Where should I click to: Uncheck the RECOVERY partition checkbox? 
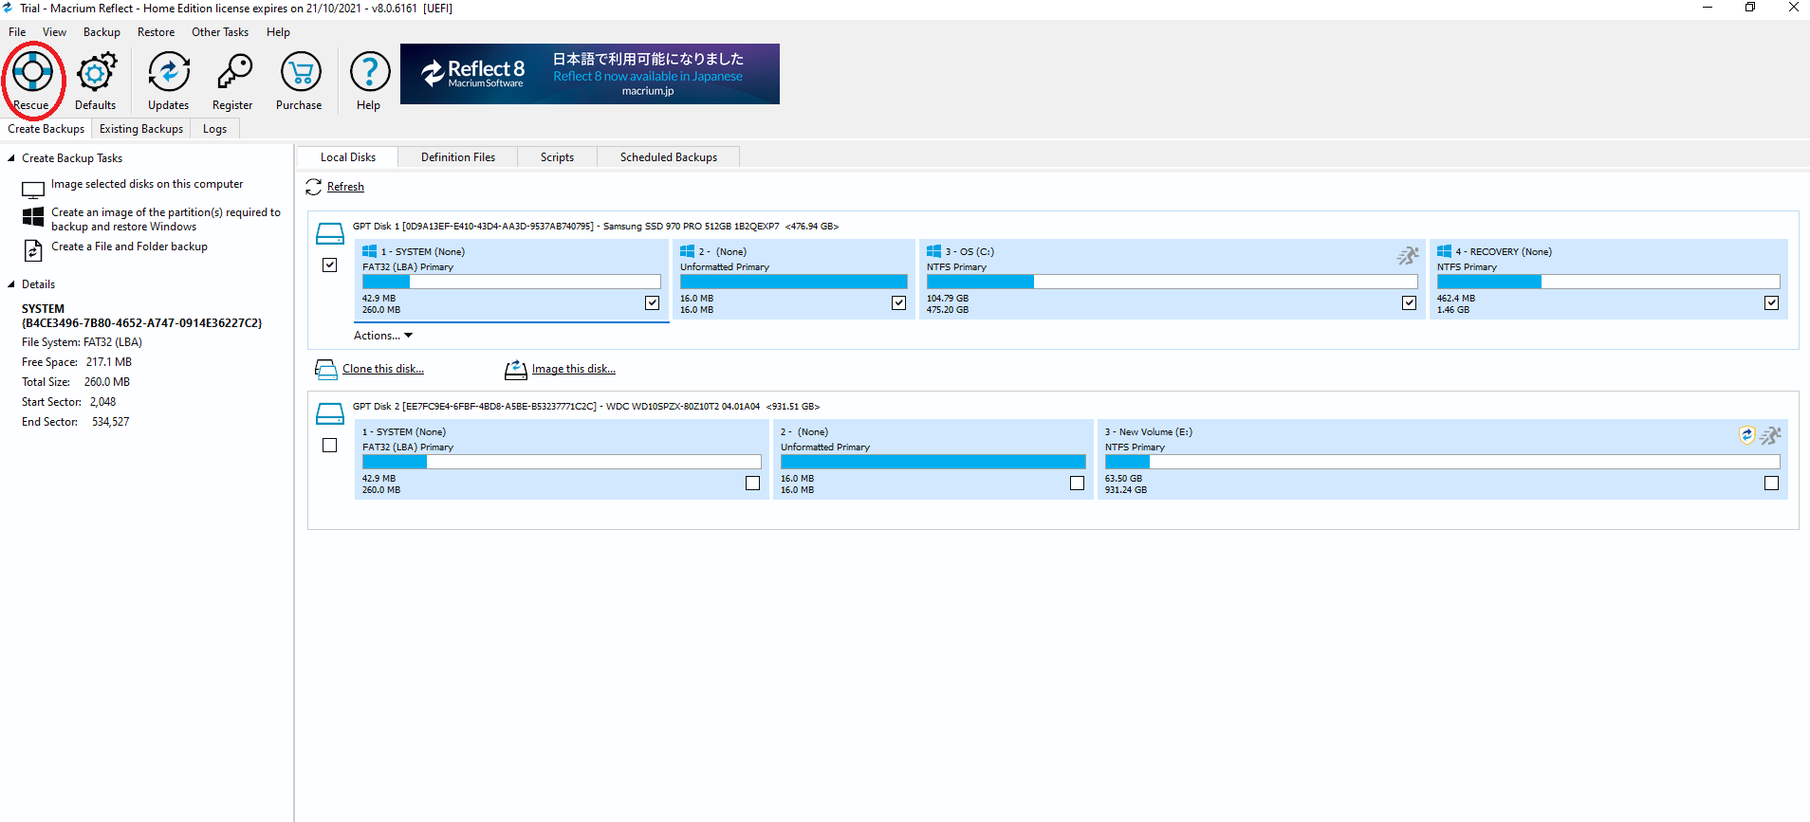(1772, 303)
